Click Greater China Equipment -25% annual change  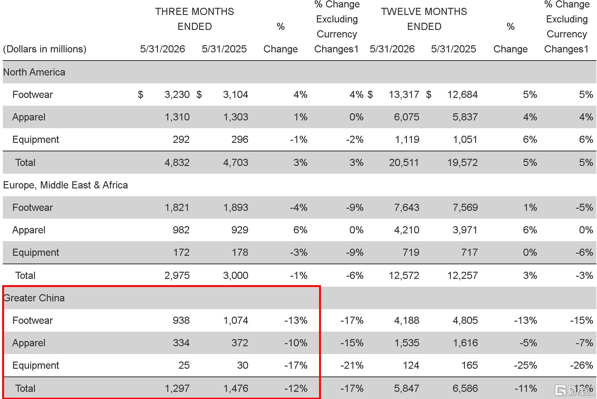pyautogui.click(x=525, y=365)
